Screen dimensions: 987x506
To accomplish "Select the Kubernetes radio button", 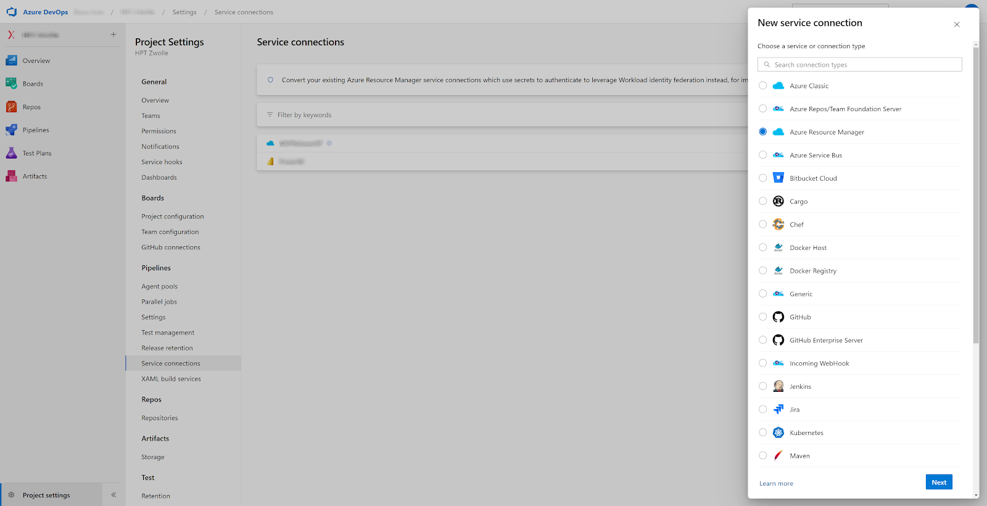I will pyautogui.click(x=763, y=433).
